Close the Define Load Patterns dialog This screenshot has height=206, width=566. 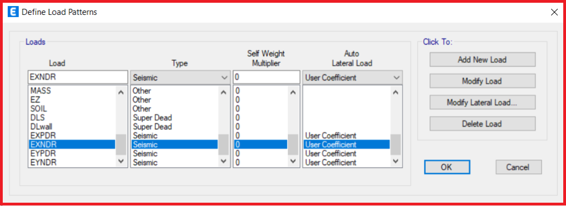(x=554, y=12)
